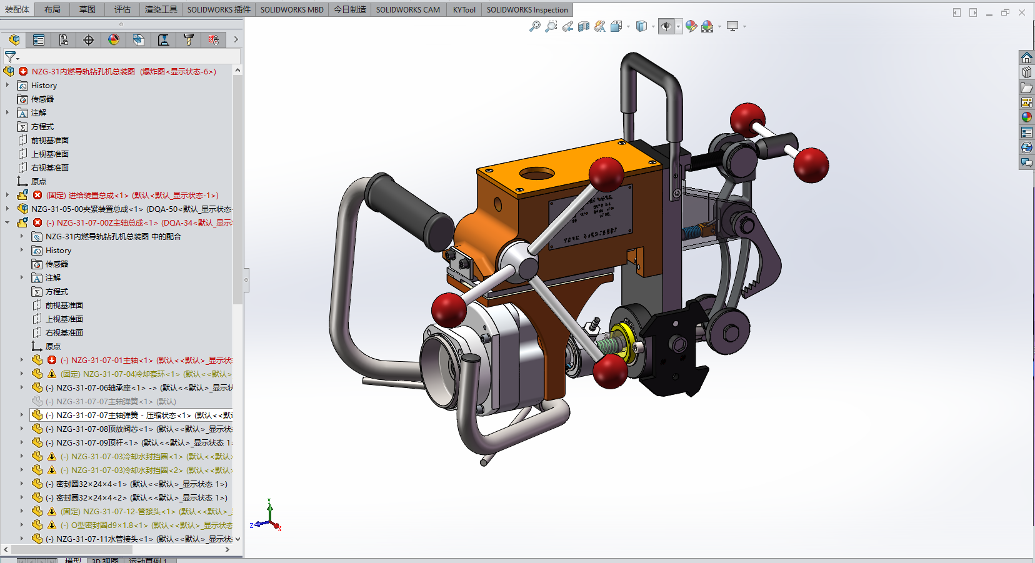The width and height of the screenshot is (1035, 563).
Task: Open the Edit Appearance tool
Action: pyautogui.click(x=691, y=26)
